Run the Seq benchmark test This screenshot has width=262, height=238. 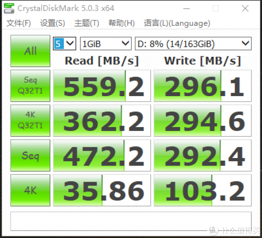coord(30,155)
